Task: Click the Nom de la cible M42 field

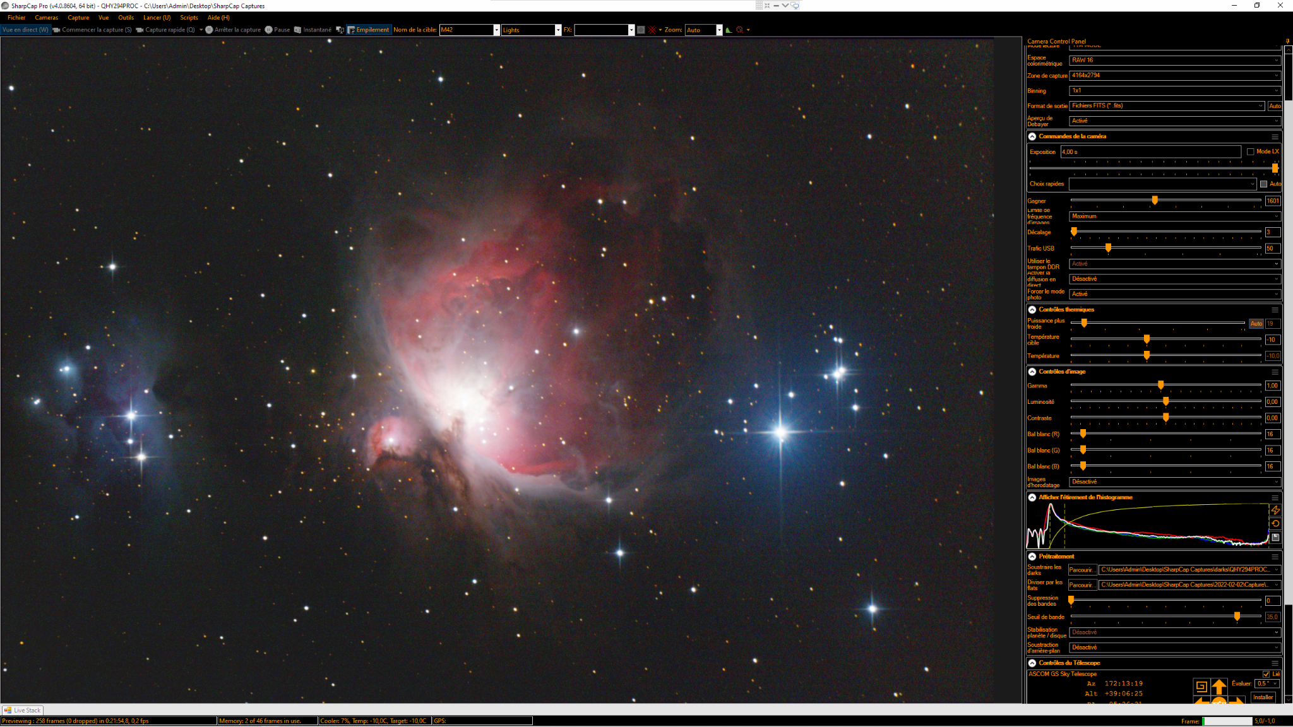Action: click(469, 30)
